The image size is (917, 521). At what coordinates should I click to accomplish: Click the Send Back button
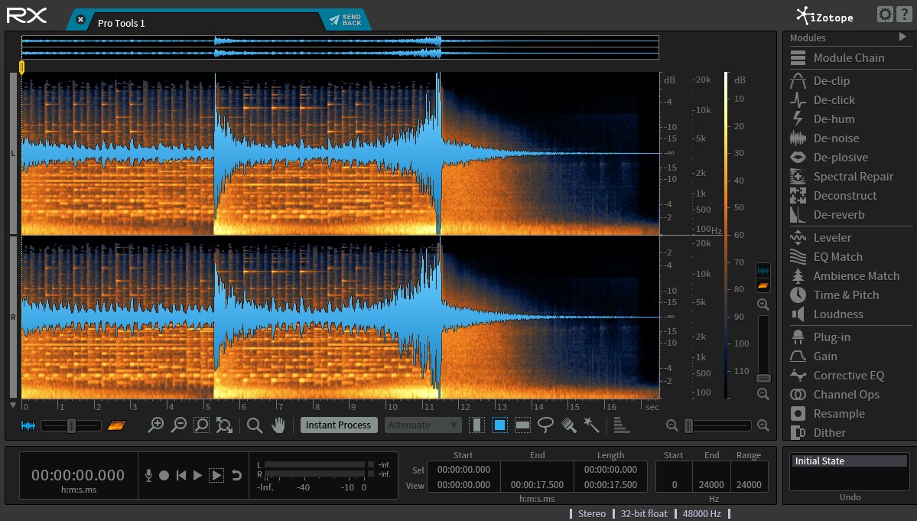tap(345, 20)
